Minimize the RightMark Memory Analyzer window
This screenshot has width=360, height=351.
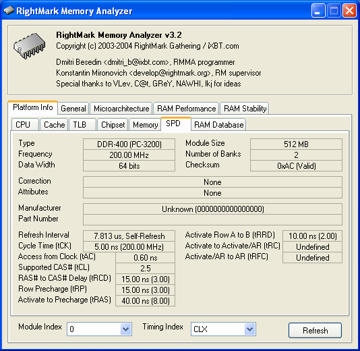pyautogui.click(x=318, y=11)
